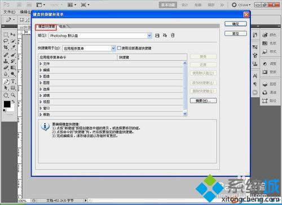Swap foreground and background colors
The image size is (282, 205).
tap(13, 102)
